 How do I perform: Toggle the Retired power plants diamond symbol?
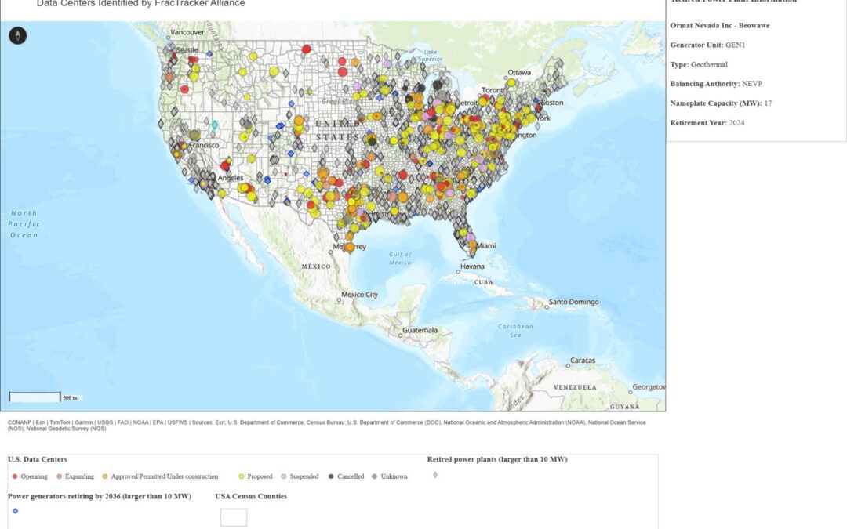(437, 475)
